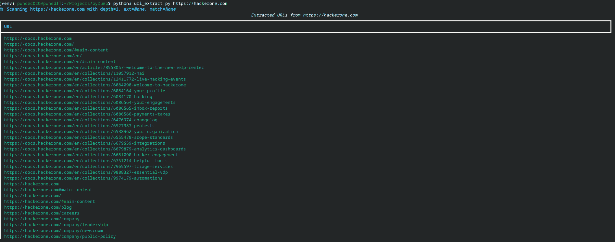Click the pwndec0c0@pwnedIT prompt username

[x=39, y=4]
